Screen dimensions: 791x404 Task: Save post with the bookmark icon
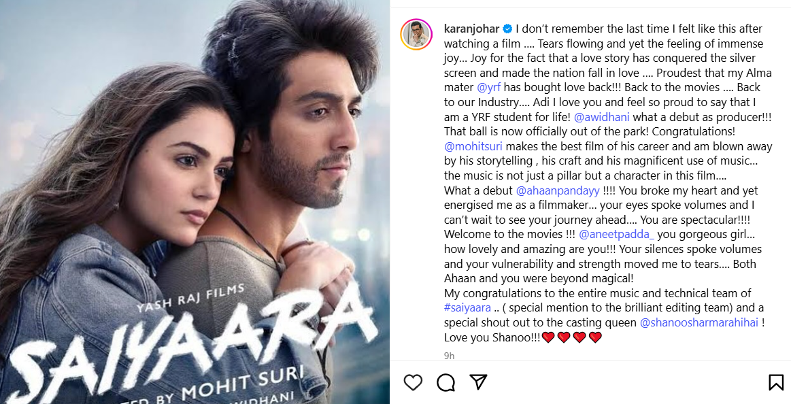pos(776,382)
